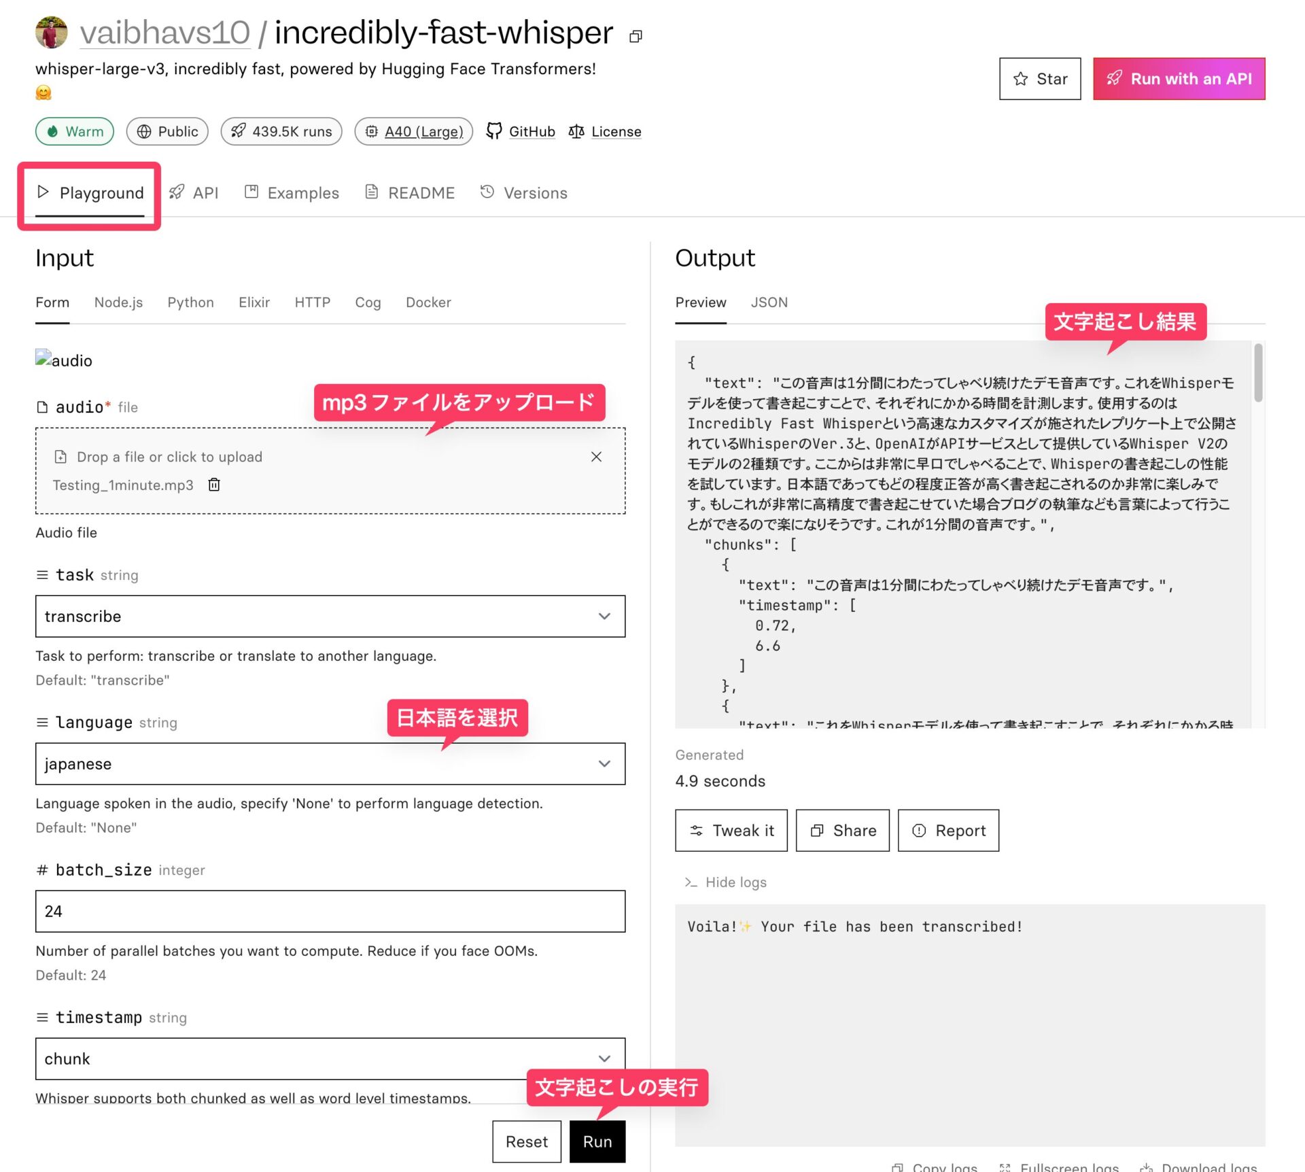Hide logs toggle under the output

(725, 882)
